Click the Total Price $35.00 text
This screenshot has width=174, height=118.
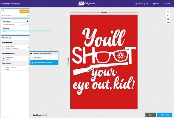pos(40,115)
